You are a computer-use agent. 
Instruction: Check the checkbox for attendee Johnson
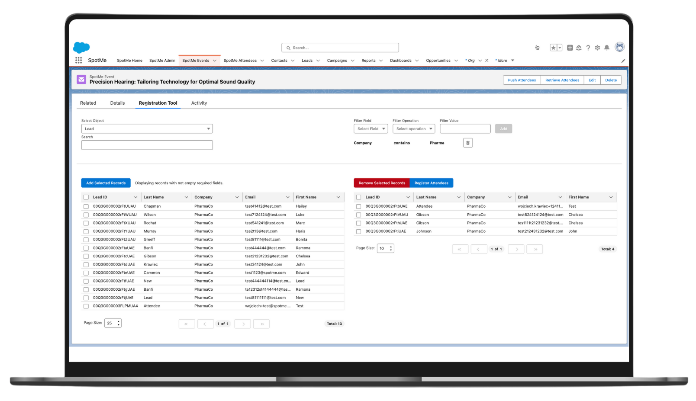[358, 231]
